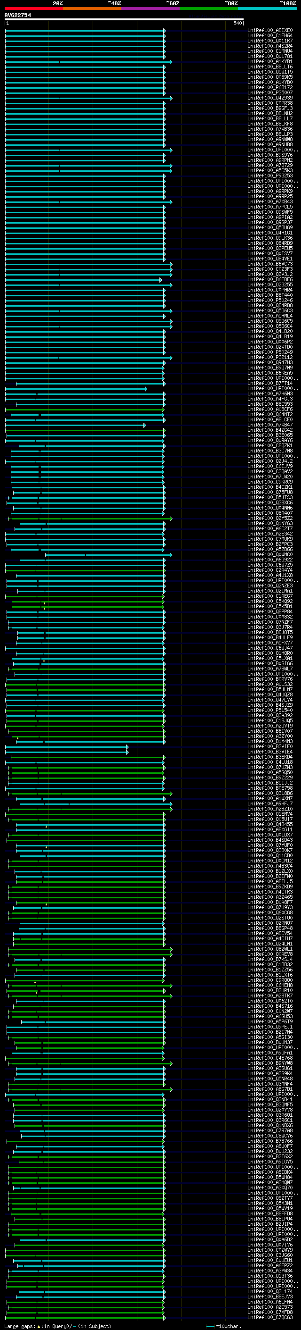The height and width of the screenshot is (1330, 301).
Task: Click the UniRef100_B8LLL7 hit label
Action: click(270, 118)
